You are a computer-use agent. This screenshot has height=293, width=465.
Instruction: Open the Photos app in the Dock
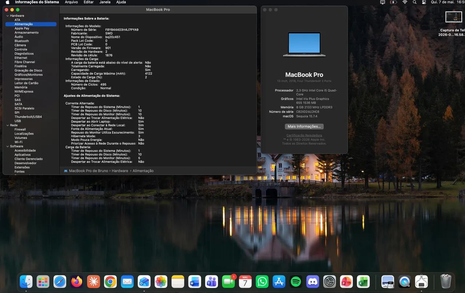tap(161, 282)
